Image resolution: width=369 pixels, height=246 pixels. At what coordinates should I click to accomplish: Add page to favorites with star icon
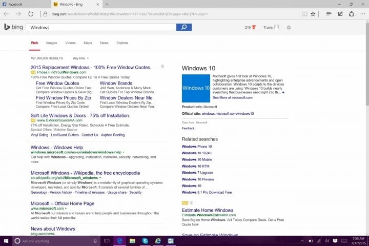(x=313, y=14)
